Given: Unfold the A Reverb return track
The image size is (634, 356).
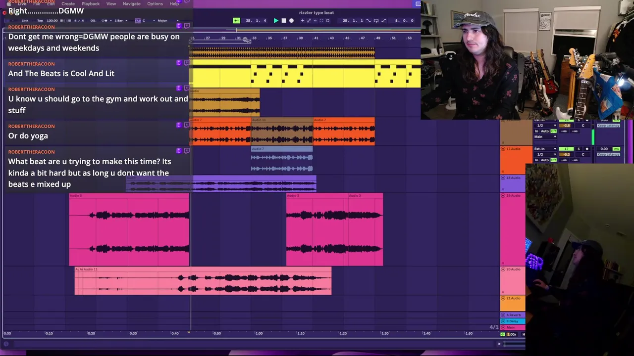Looking at the screenshot, I should (x=503, y=315).
